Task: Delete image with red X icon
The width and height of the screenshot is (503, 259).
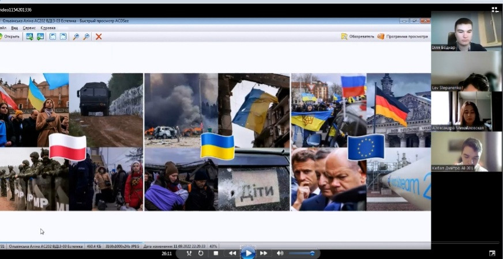Action: [99, 36]
